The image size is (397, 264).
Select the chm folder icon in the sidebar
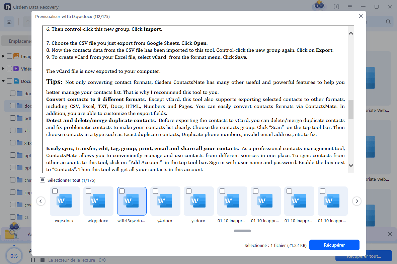pos(20,180)
